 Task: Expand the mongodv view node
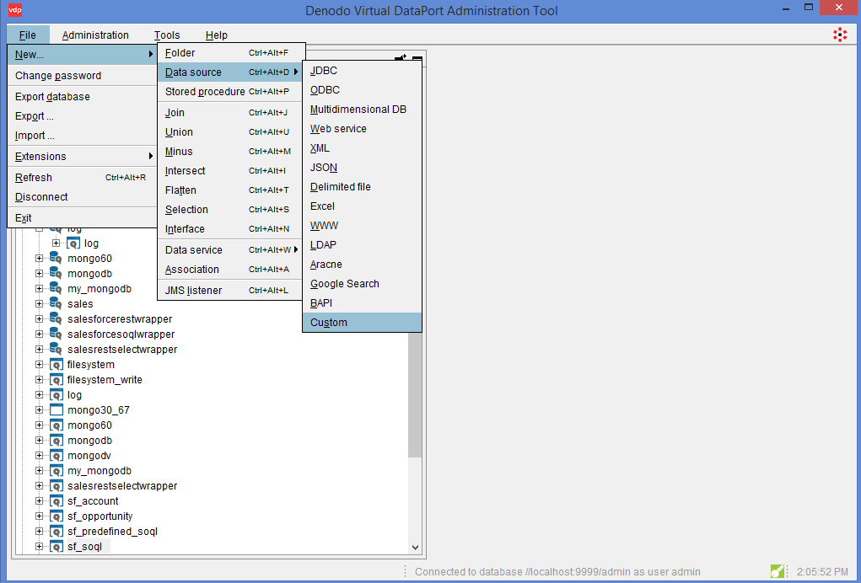39,455
